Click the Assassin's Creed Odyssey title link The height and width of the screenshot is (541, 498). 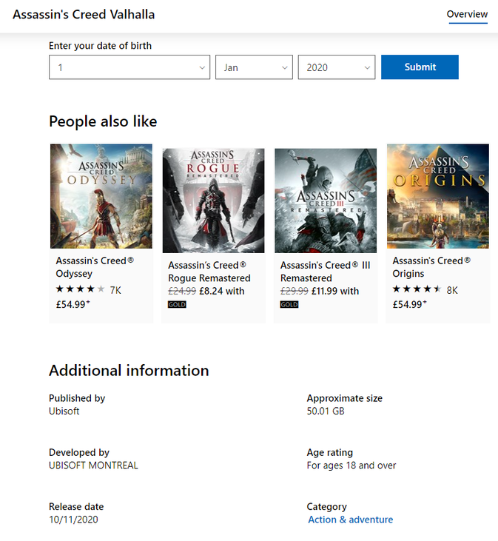click(95, 266)
